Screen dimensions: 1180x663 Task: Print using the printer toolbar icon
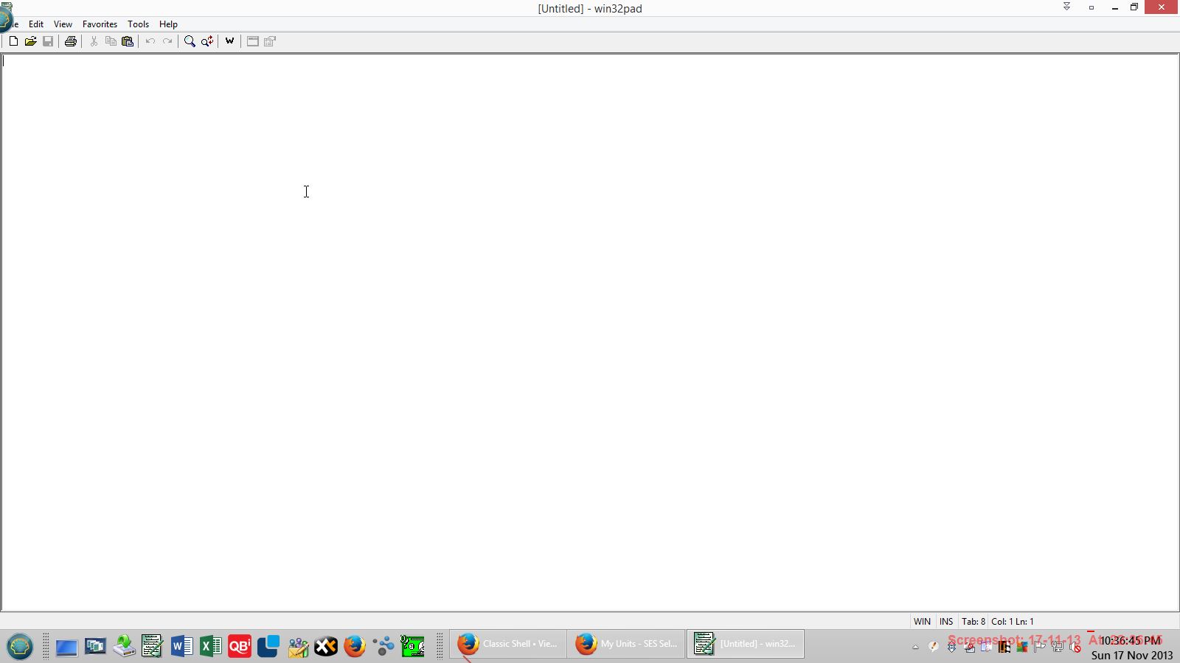click(x=71, y=41)
